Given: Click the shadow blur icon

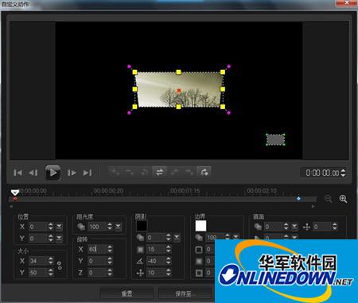Looking at the screenshot, I should [x=140, y=249].
